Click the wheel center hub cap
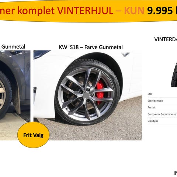177x177 pixels. coord(86,96)
